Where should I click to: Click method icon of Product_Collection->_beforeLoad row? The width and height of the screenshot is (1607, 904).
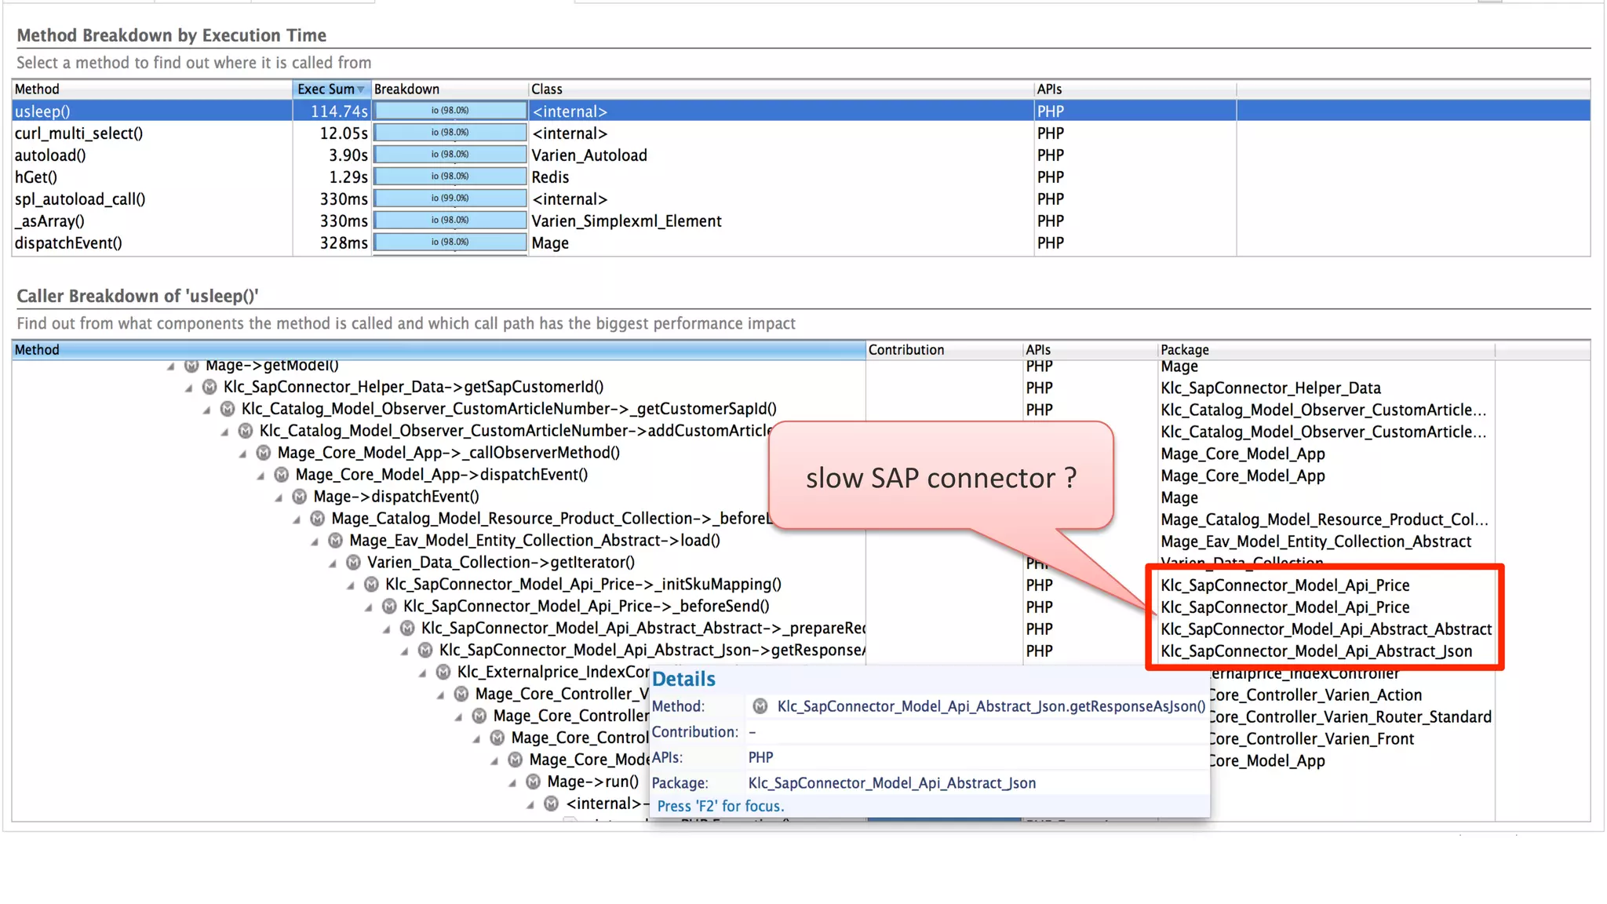(x=318, y=519)
